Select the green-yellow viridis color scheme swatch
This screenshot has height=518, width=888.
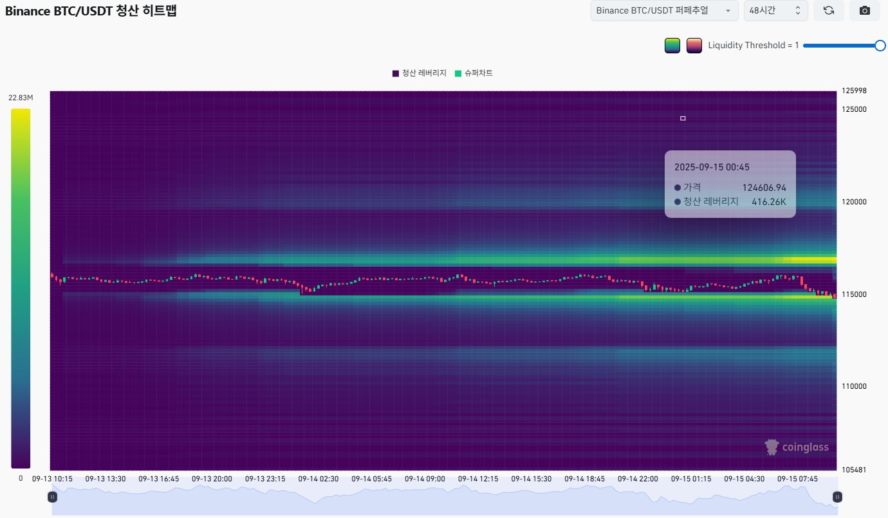tap(672, 46)
